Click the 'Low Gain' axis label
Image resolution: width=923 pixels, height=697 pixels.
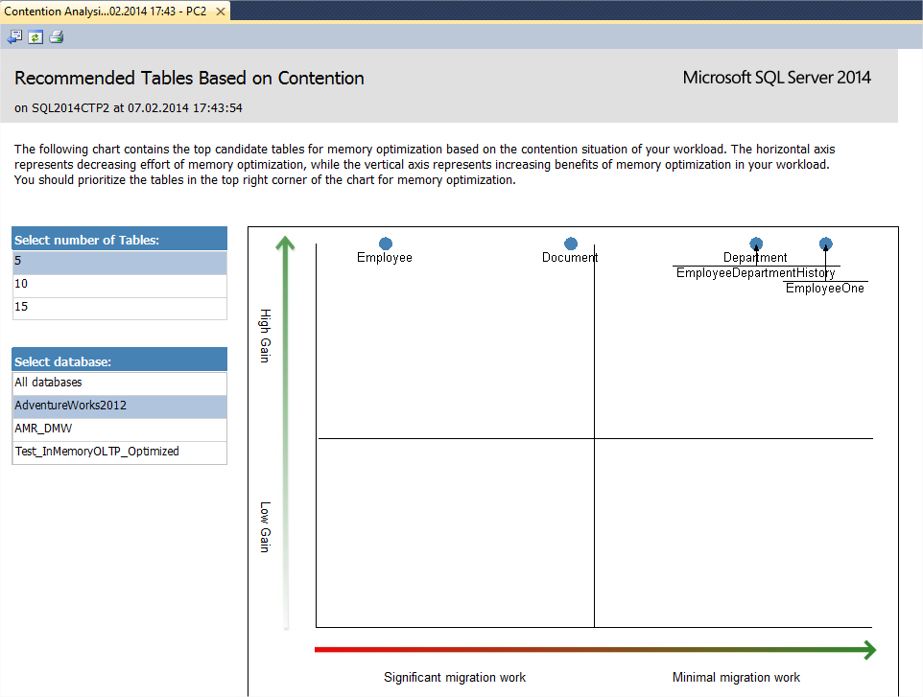(266, 527)
